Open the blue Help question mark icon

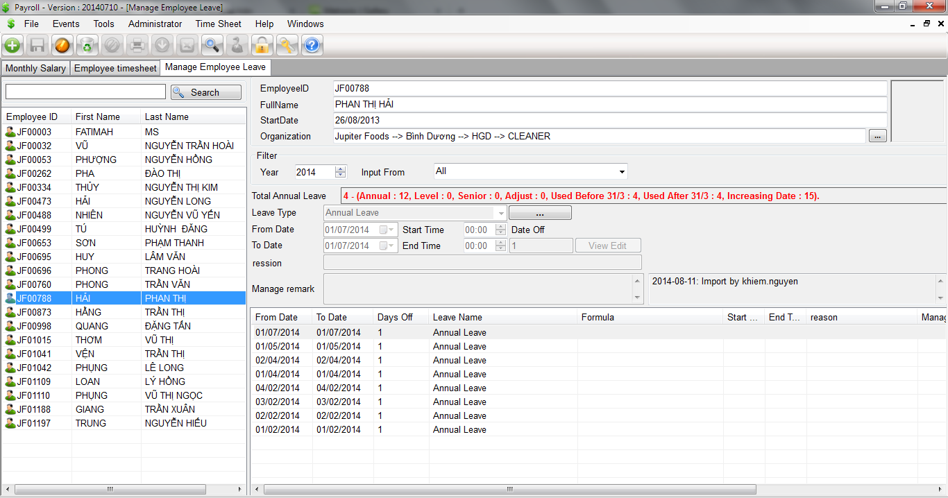(x=312, y=46)
